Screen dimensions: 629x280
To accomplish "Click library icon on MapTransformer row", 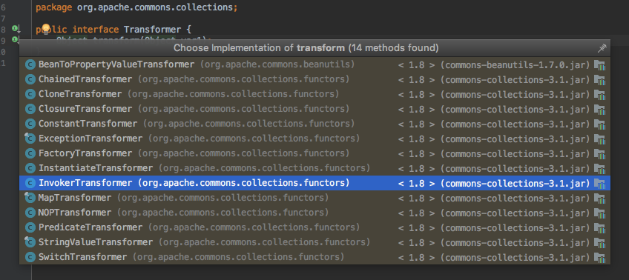I will 599,199.
